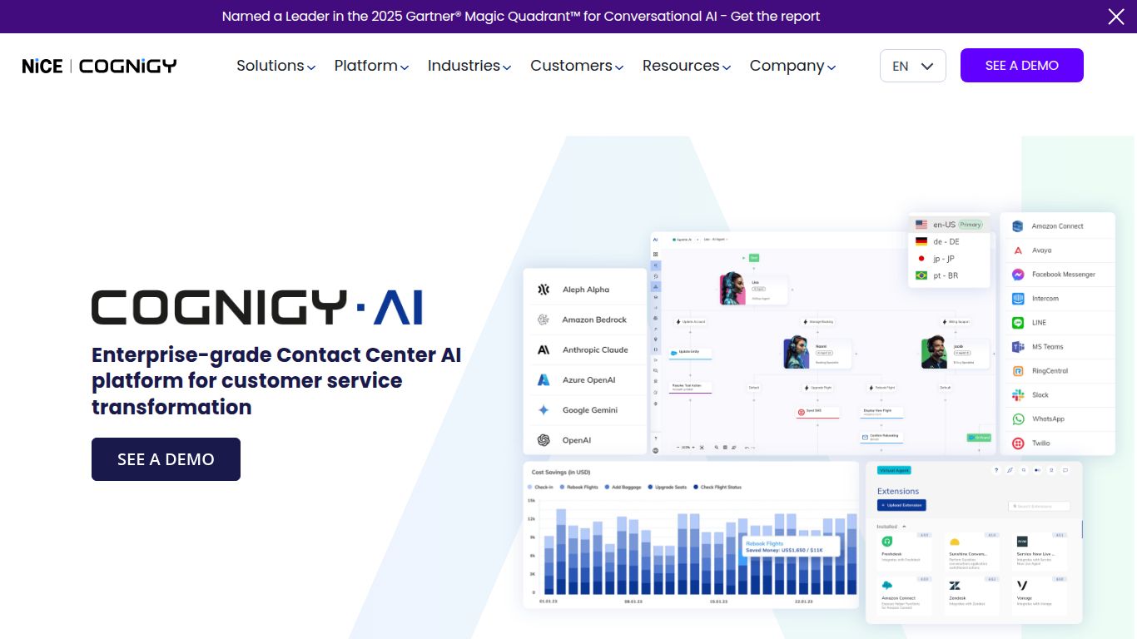This screenshot has width=1137, height=639.
Task: Click the Search Extensions input field
Action: (x=1039, y=506)
